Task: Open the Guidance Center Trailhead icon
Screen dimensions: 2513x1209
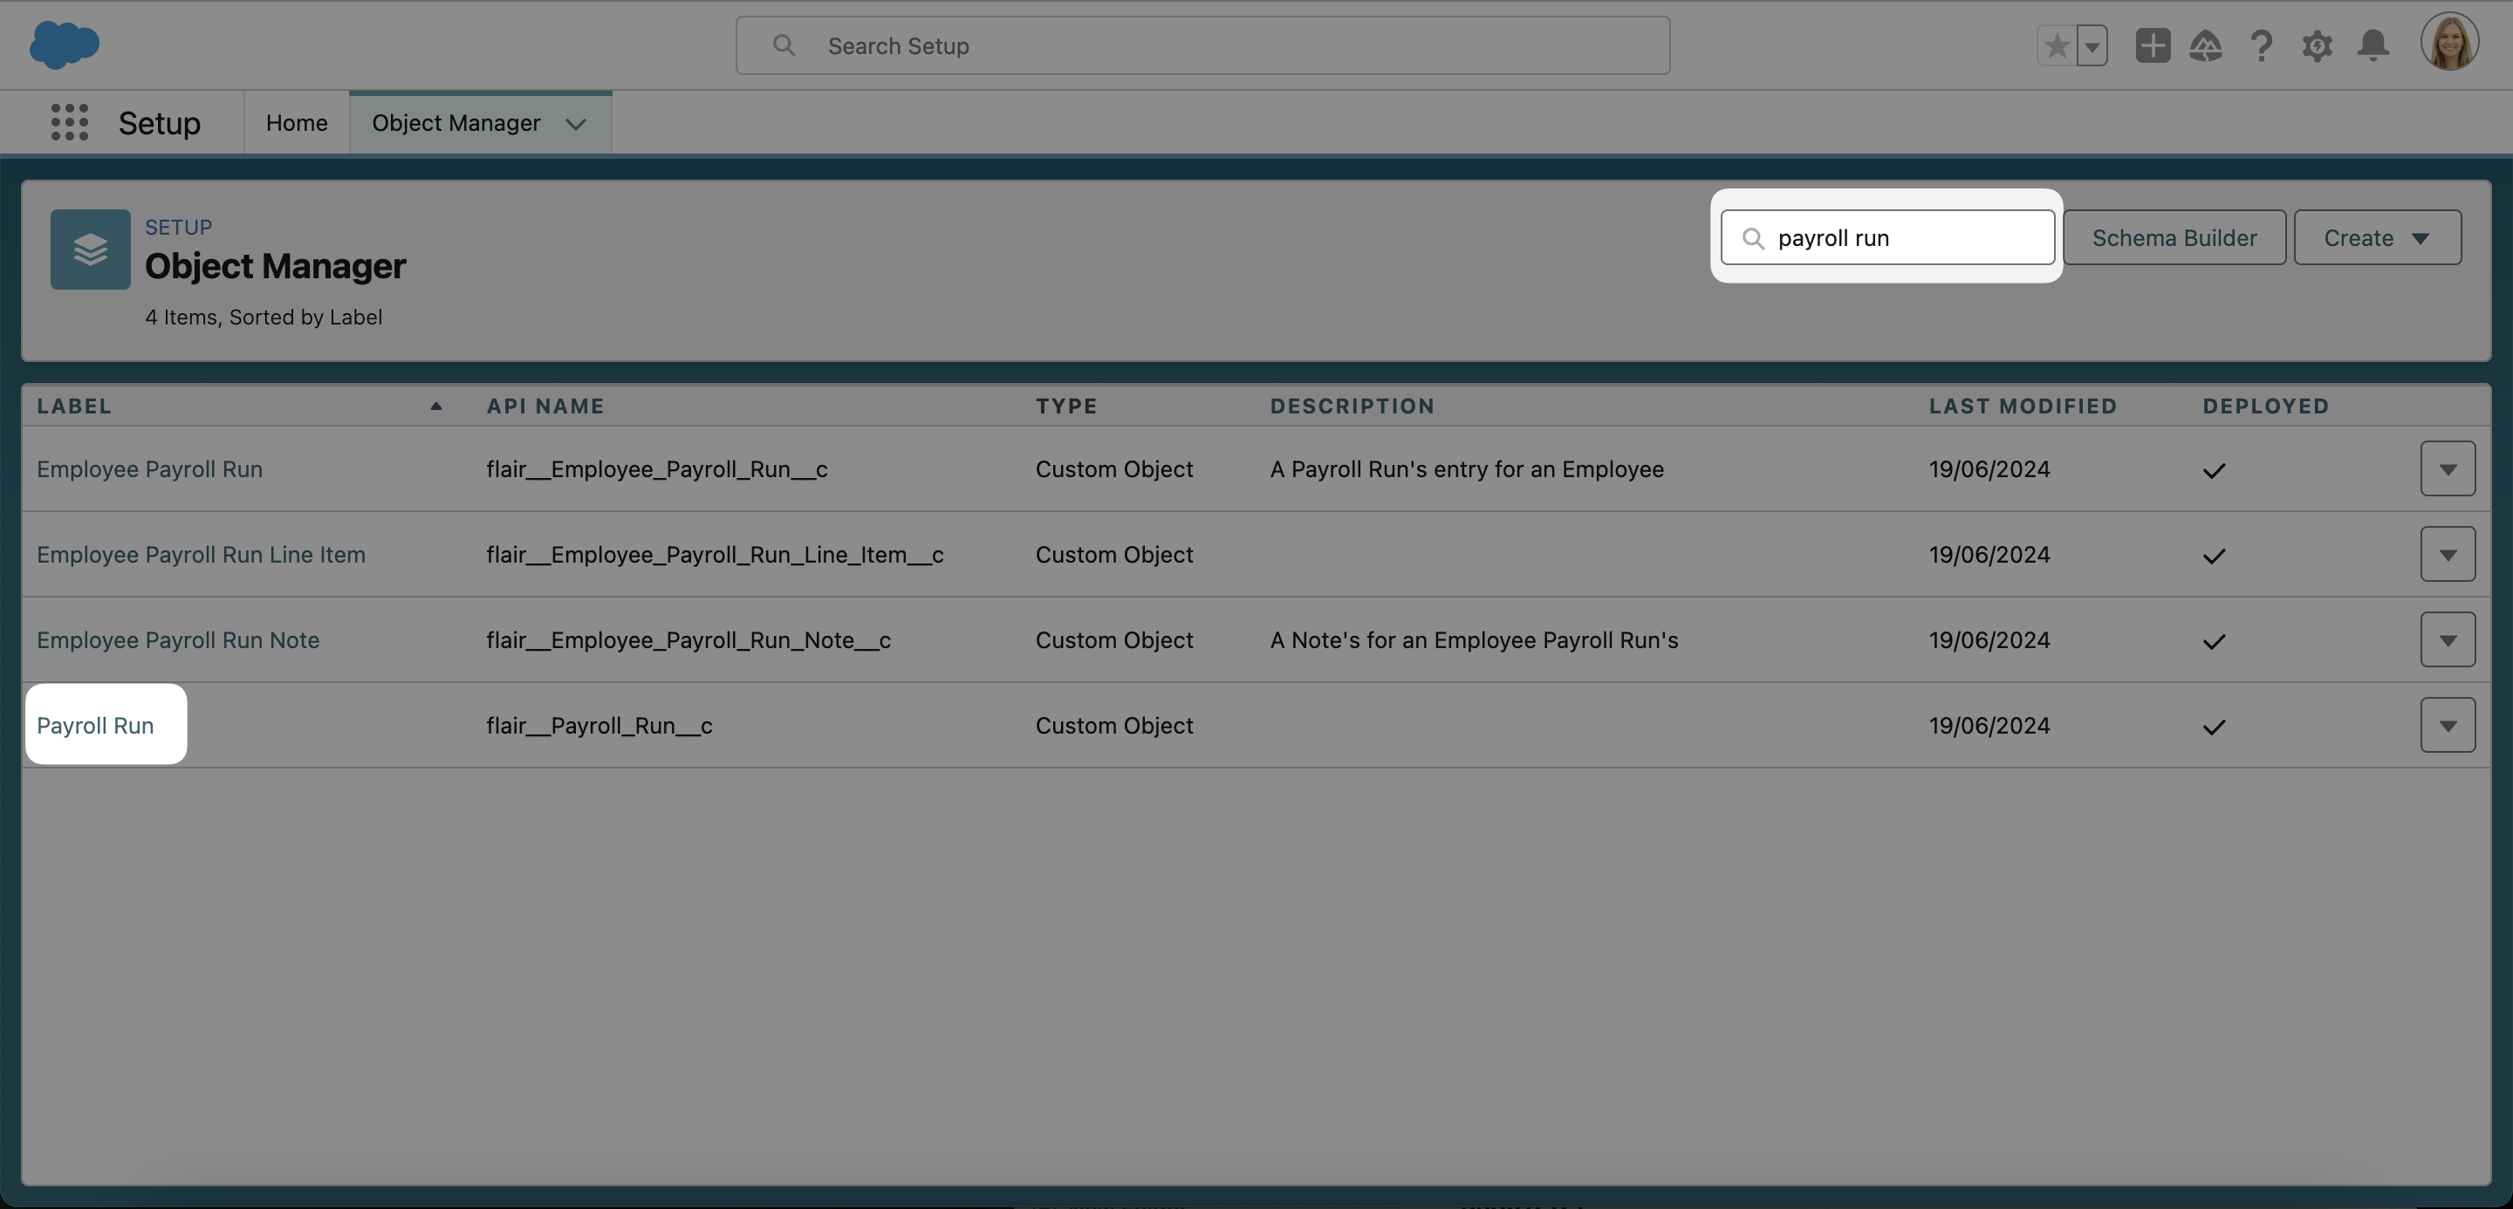Action: pyautogui.click(x=2208, y=44)
